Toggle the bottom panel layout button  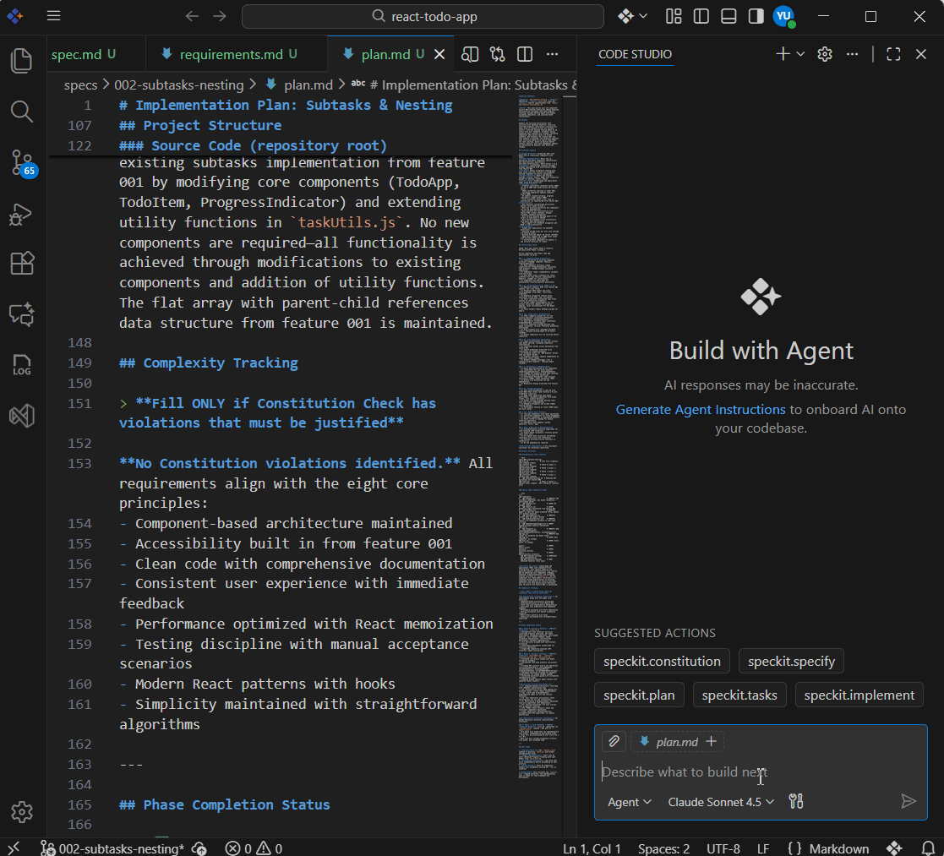click(x=728, y=16)
